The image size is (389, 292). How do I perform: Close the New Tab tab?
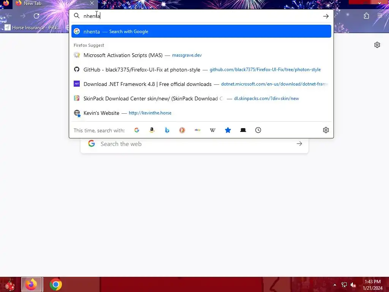pyautogui.click(x=92, y=3)
